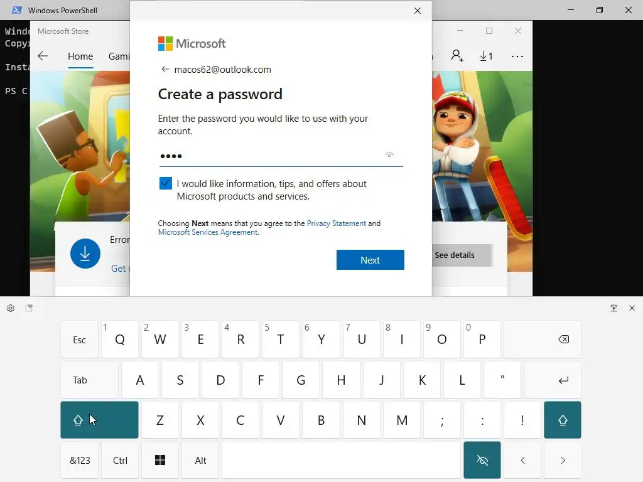Open the Microsoft Store three-dot menu
Screen dimensions: 643x482
(517, 56)
